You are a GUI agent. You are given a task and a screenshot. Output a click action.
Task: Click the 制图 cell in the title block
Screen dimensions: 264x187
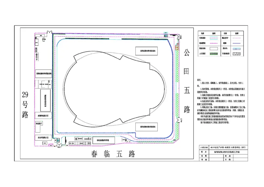[204, 156]
